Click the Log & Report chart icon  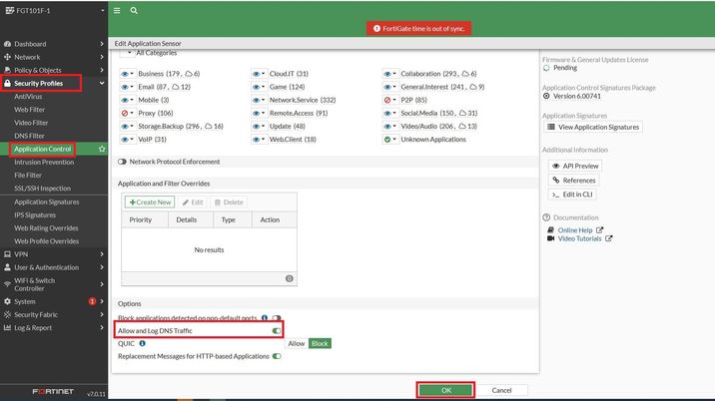coord(7,327)
